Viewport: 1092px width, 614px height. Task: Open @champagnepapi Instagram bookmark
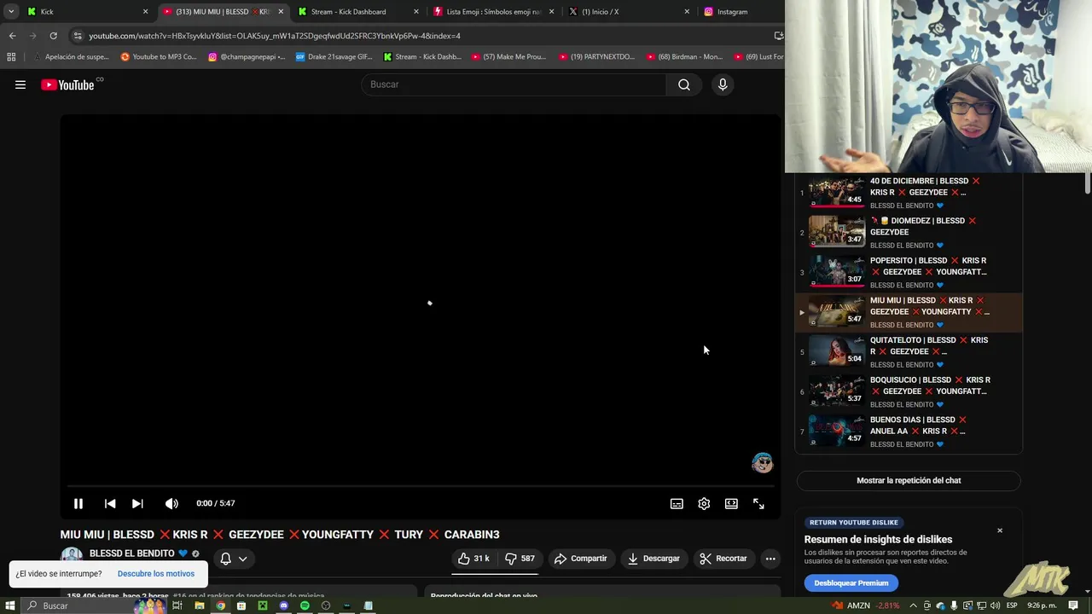click(247, 57)
